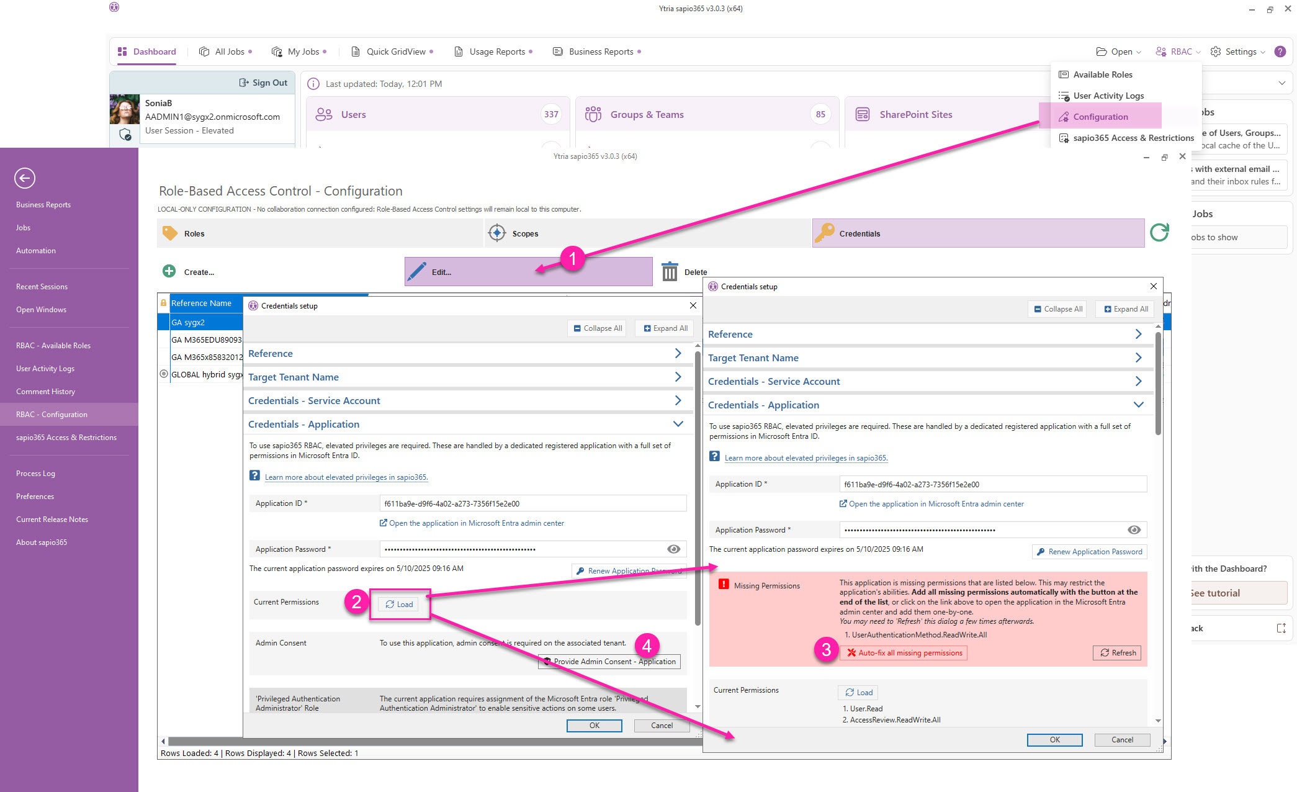Click Auto-fix all missing permissions

click(904, 652)
